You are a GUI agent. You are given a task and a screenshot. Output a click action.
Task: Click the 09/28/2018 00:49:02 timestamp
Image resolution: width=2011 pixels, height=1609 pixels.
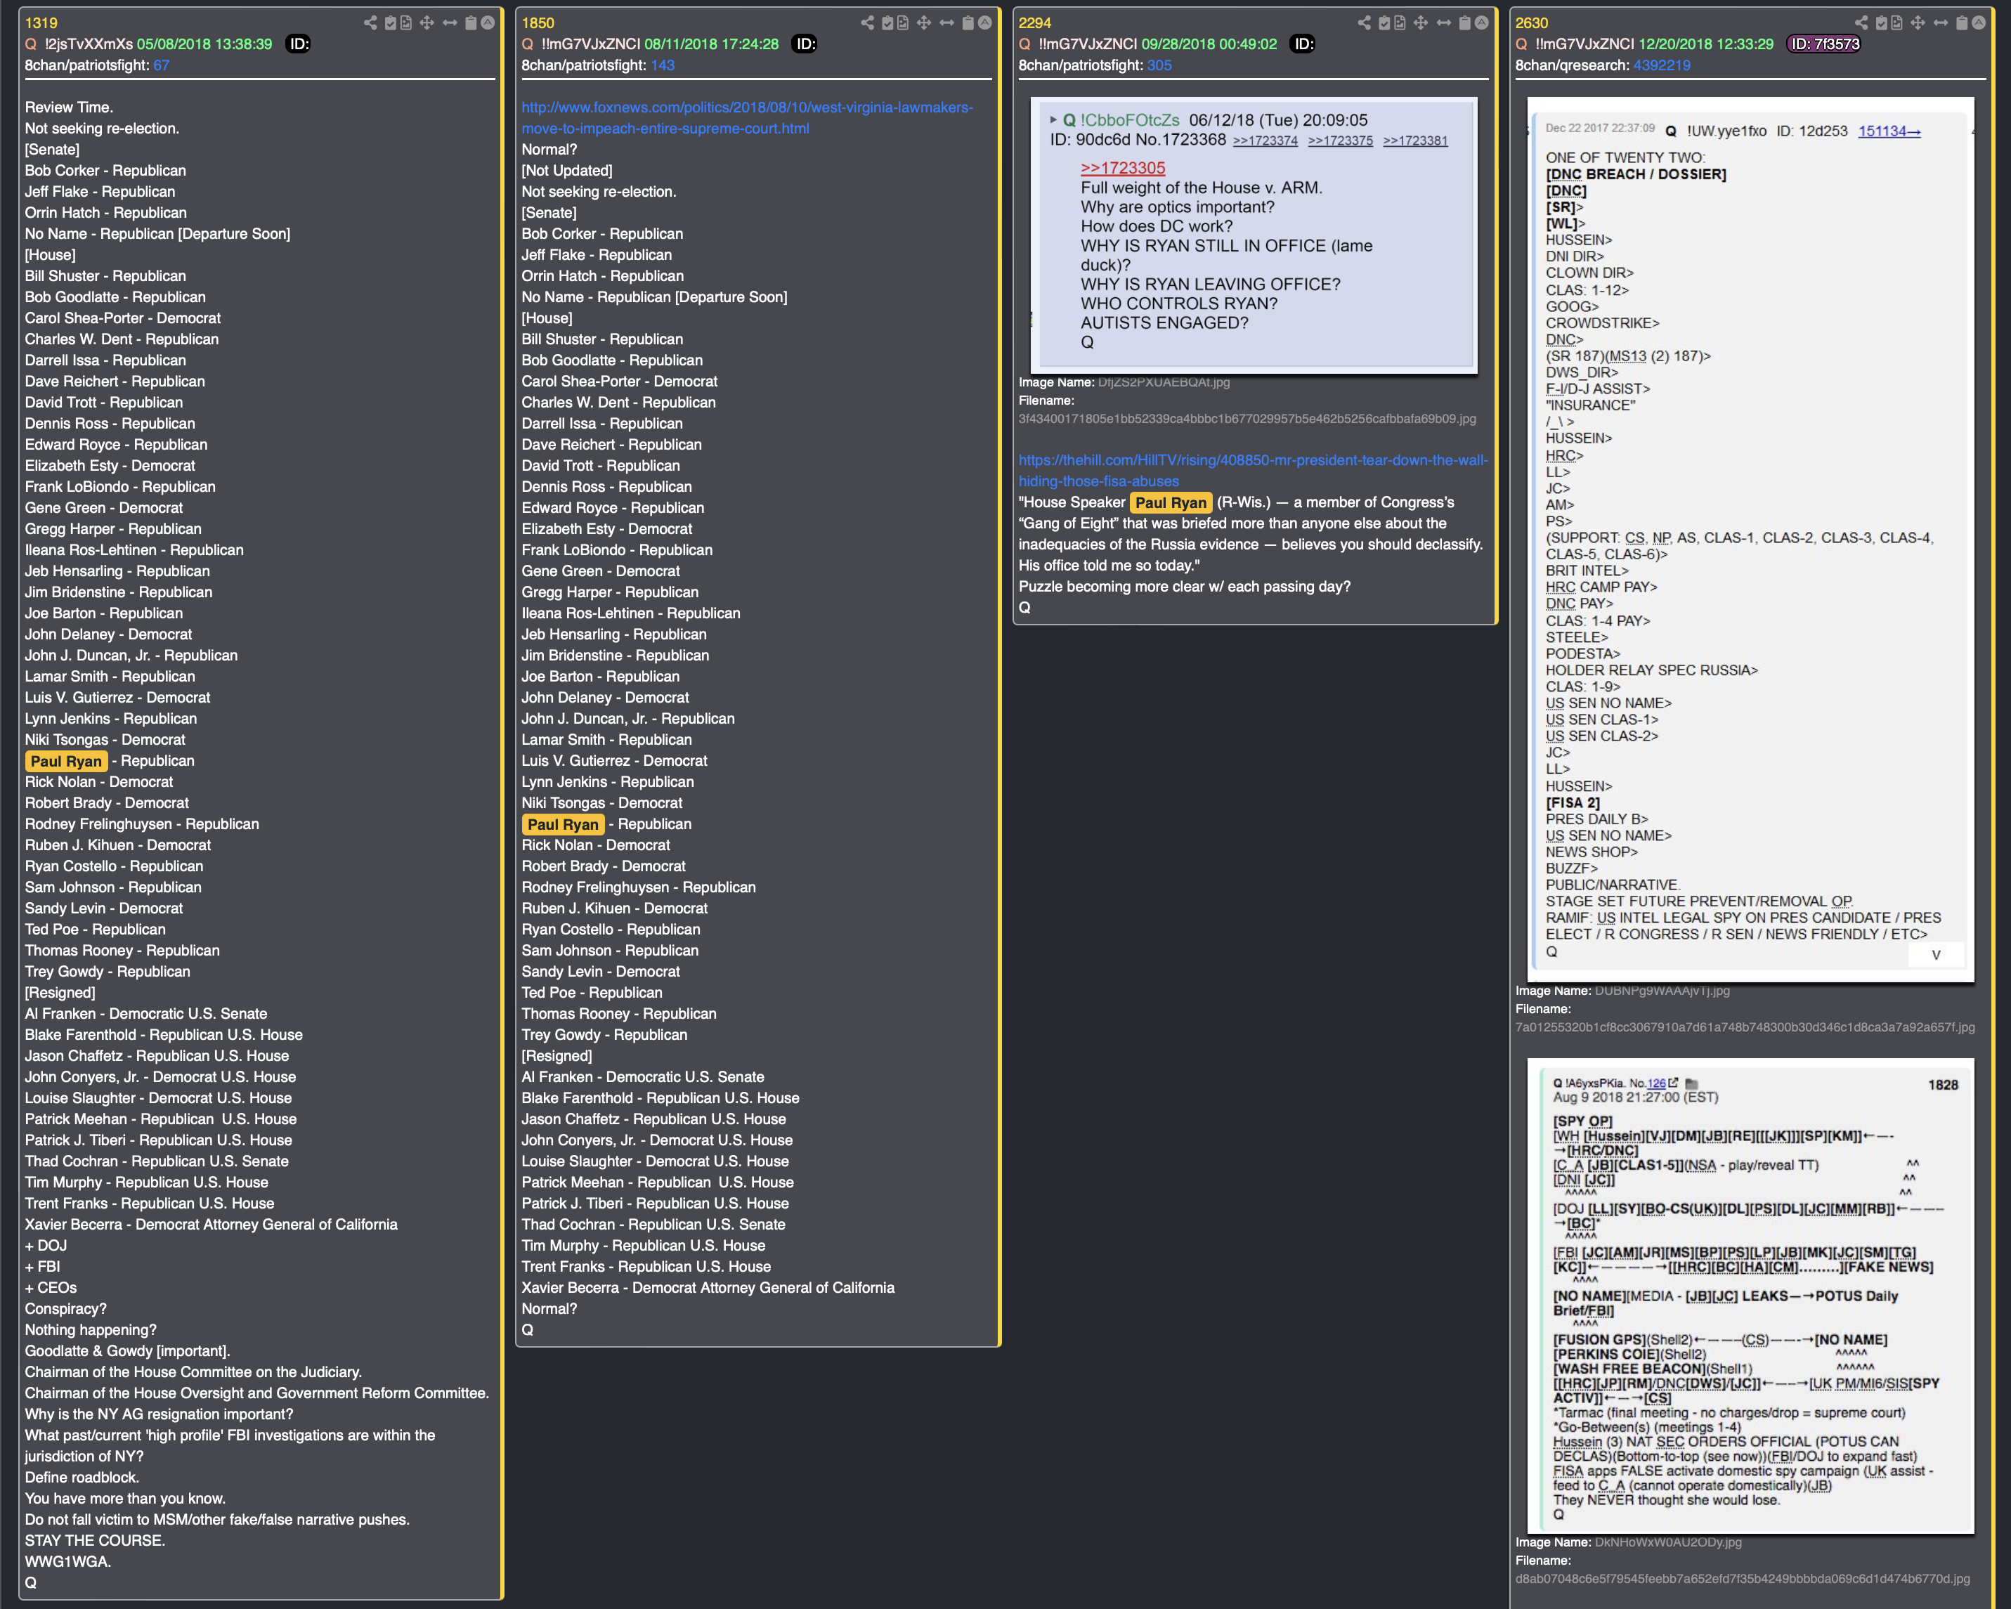click(1209, 44)
